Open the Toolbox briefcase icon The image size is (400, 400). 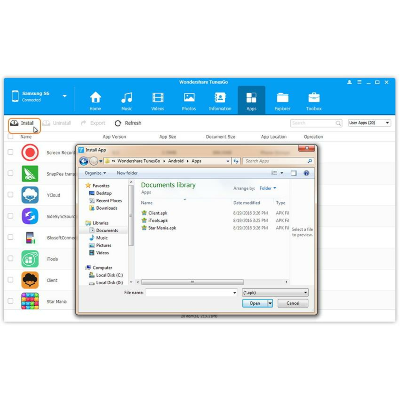point(313,98)
